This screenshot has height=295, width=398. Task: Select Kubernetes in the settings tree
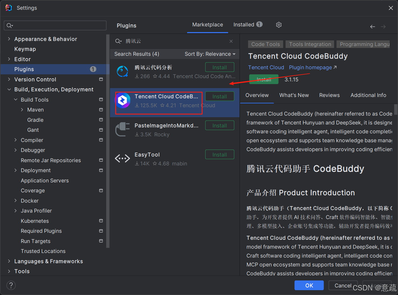[35, 221]
